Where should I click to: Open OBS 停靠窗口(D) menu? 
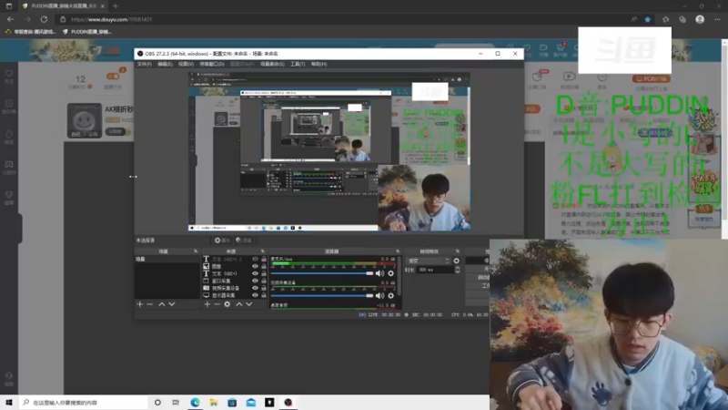pos(212,64)
